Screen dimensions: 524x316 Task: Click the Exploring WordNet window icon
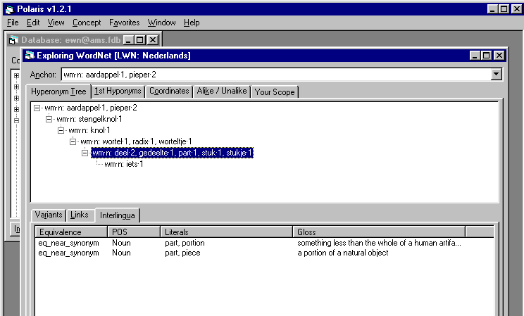pos(30,56)
